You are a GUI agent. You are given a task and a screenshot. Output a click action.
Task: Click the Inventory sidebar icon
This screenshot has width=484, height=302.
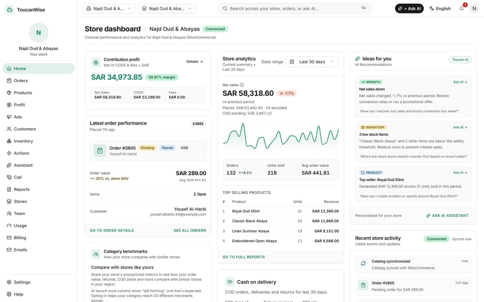coord(9,141)
